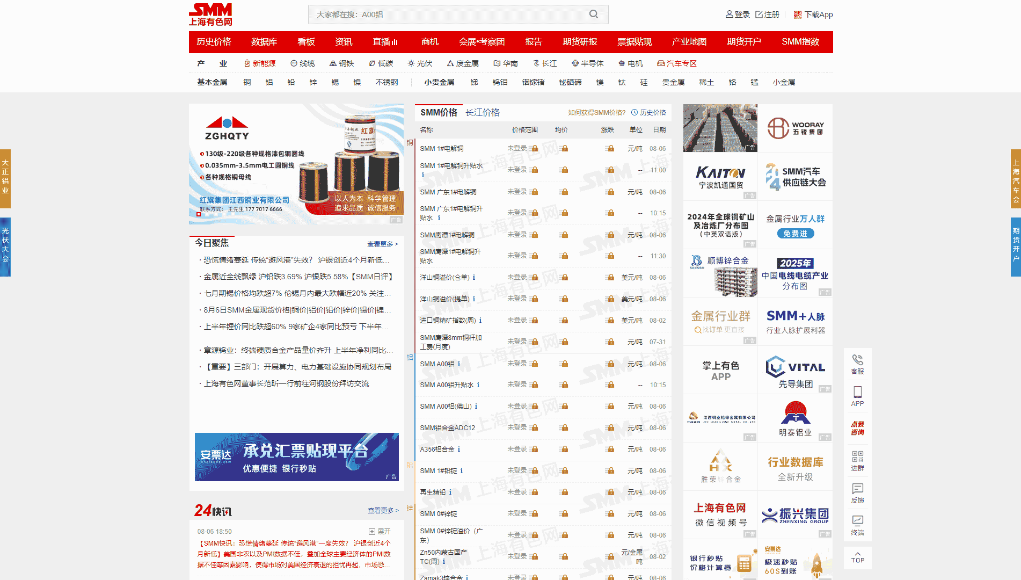Image resolution: width=1021 pixels, height=580 pixels.
Task: Open the KAITON 宁波凯通国贸 ad tile
Action: tap(720, 177)
